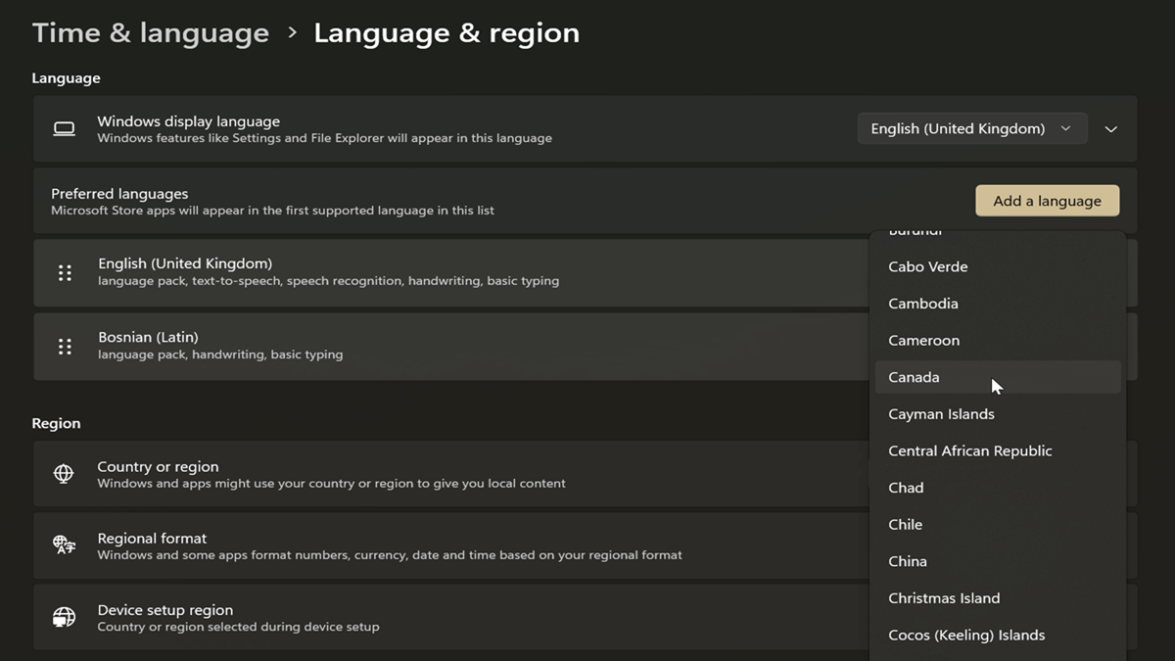Click the globe icon on Country or region row
The height and width of the screenshot is (661, 1175).
[x=63, y=474]
